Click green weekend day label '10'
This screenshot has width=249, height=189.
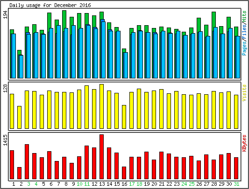click(x=79, y=184)
